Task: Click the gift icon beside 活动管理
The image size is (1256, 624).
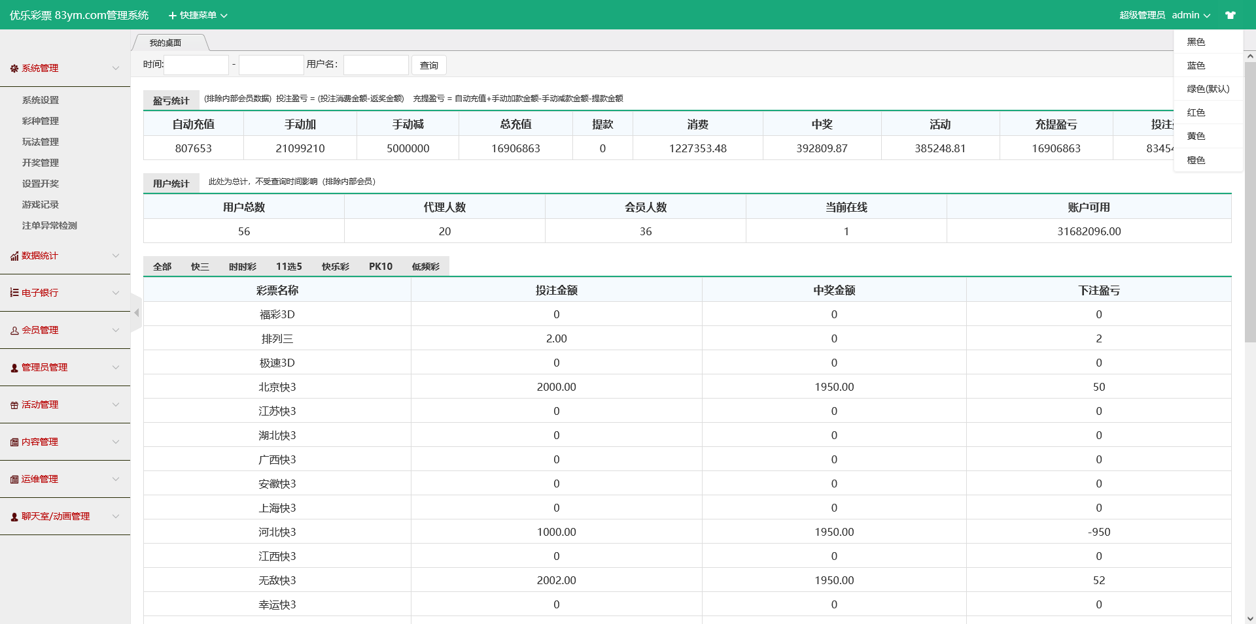Action: click(14, 405)
